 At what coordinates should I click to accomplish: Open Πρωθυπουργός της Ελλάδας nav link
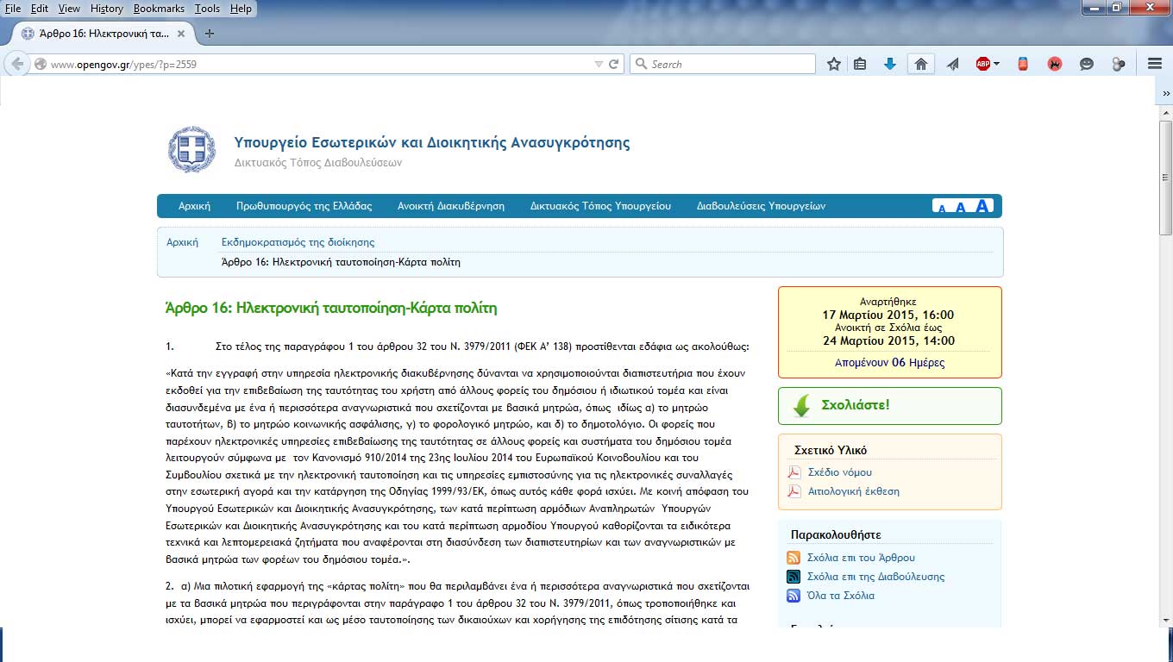tap(304, 206)
